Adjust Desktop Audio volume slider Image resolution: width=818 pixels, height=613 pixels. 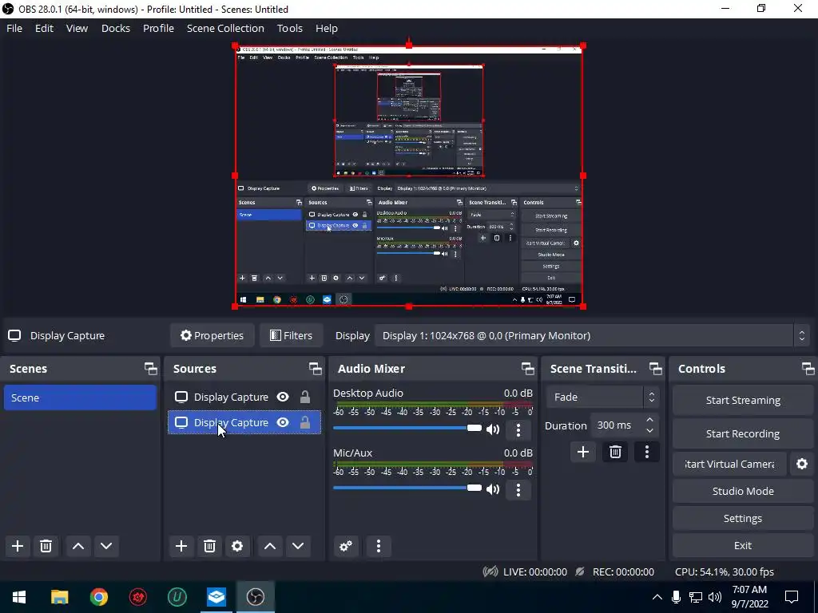point(407,429)
